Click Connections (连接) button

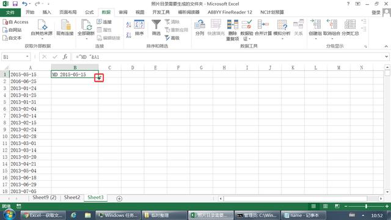coord(104,22)
